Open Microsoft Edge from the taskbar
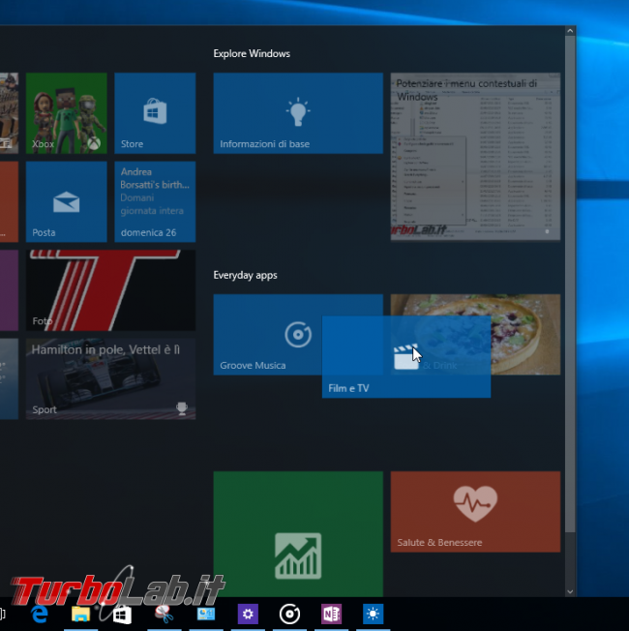Screen dimensions: 629x631 point(40,615)
